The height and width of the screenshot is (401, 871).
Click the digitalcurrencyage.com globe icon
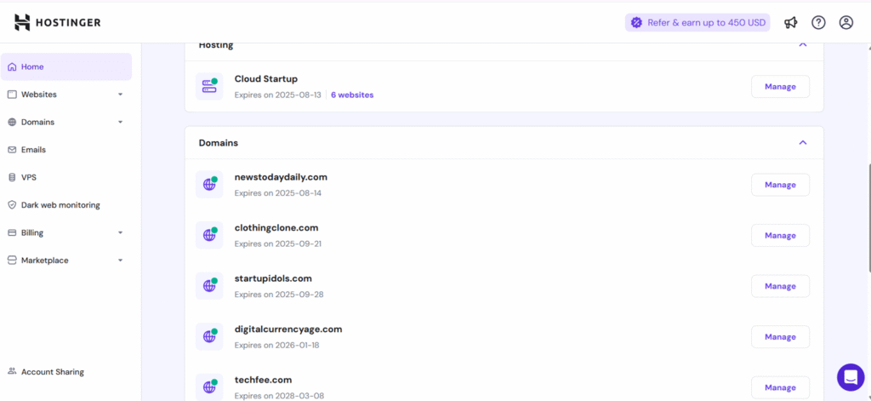tap(209, 336)
